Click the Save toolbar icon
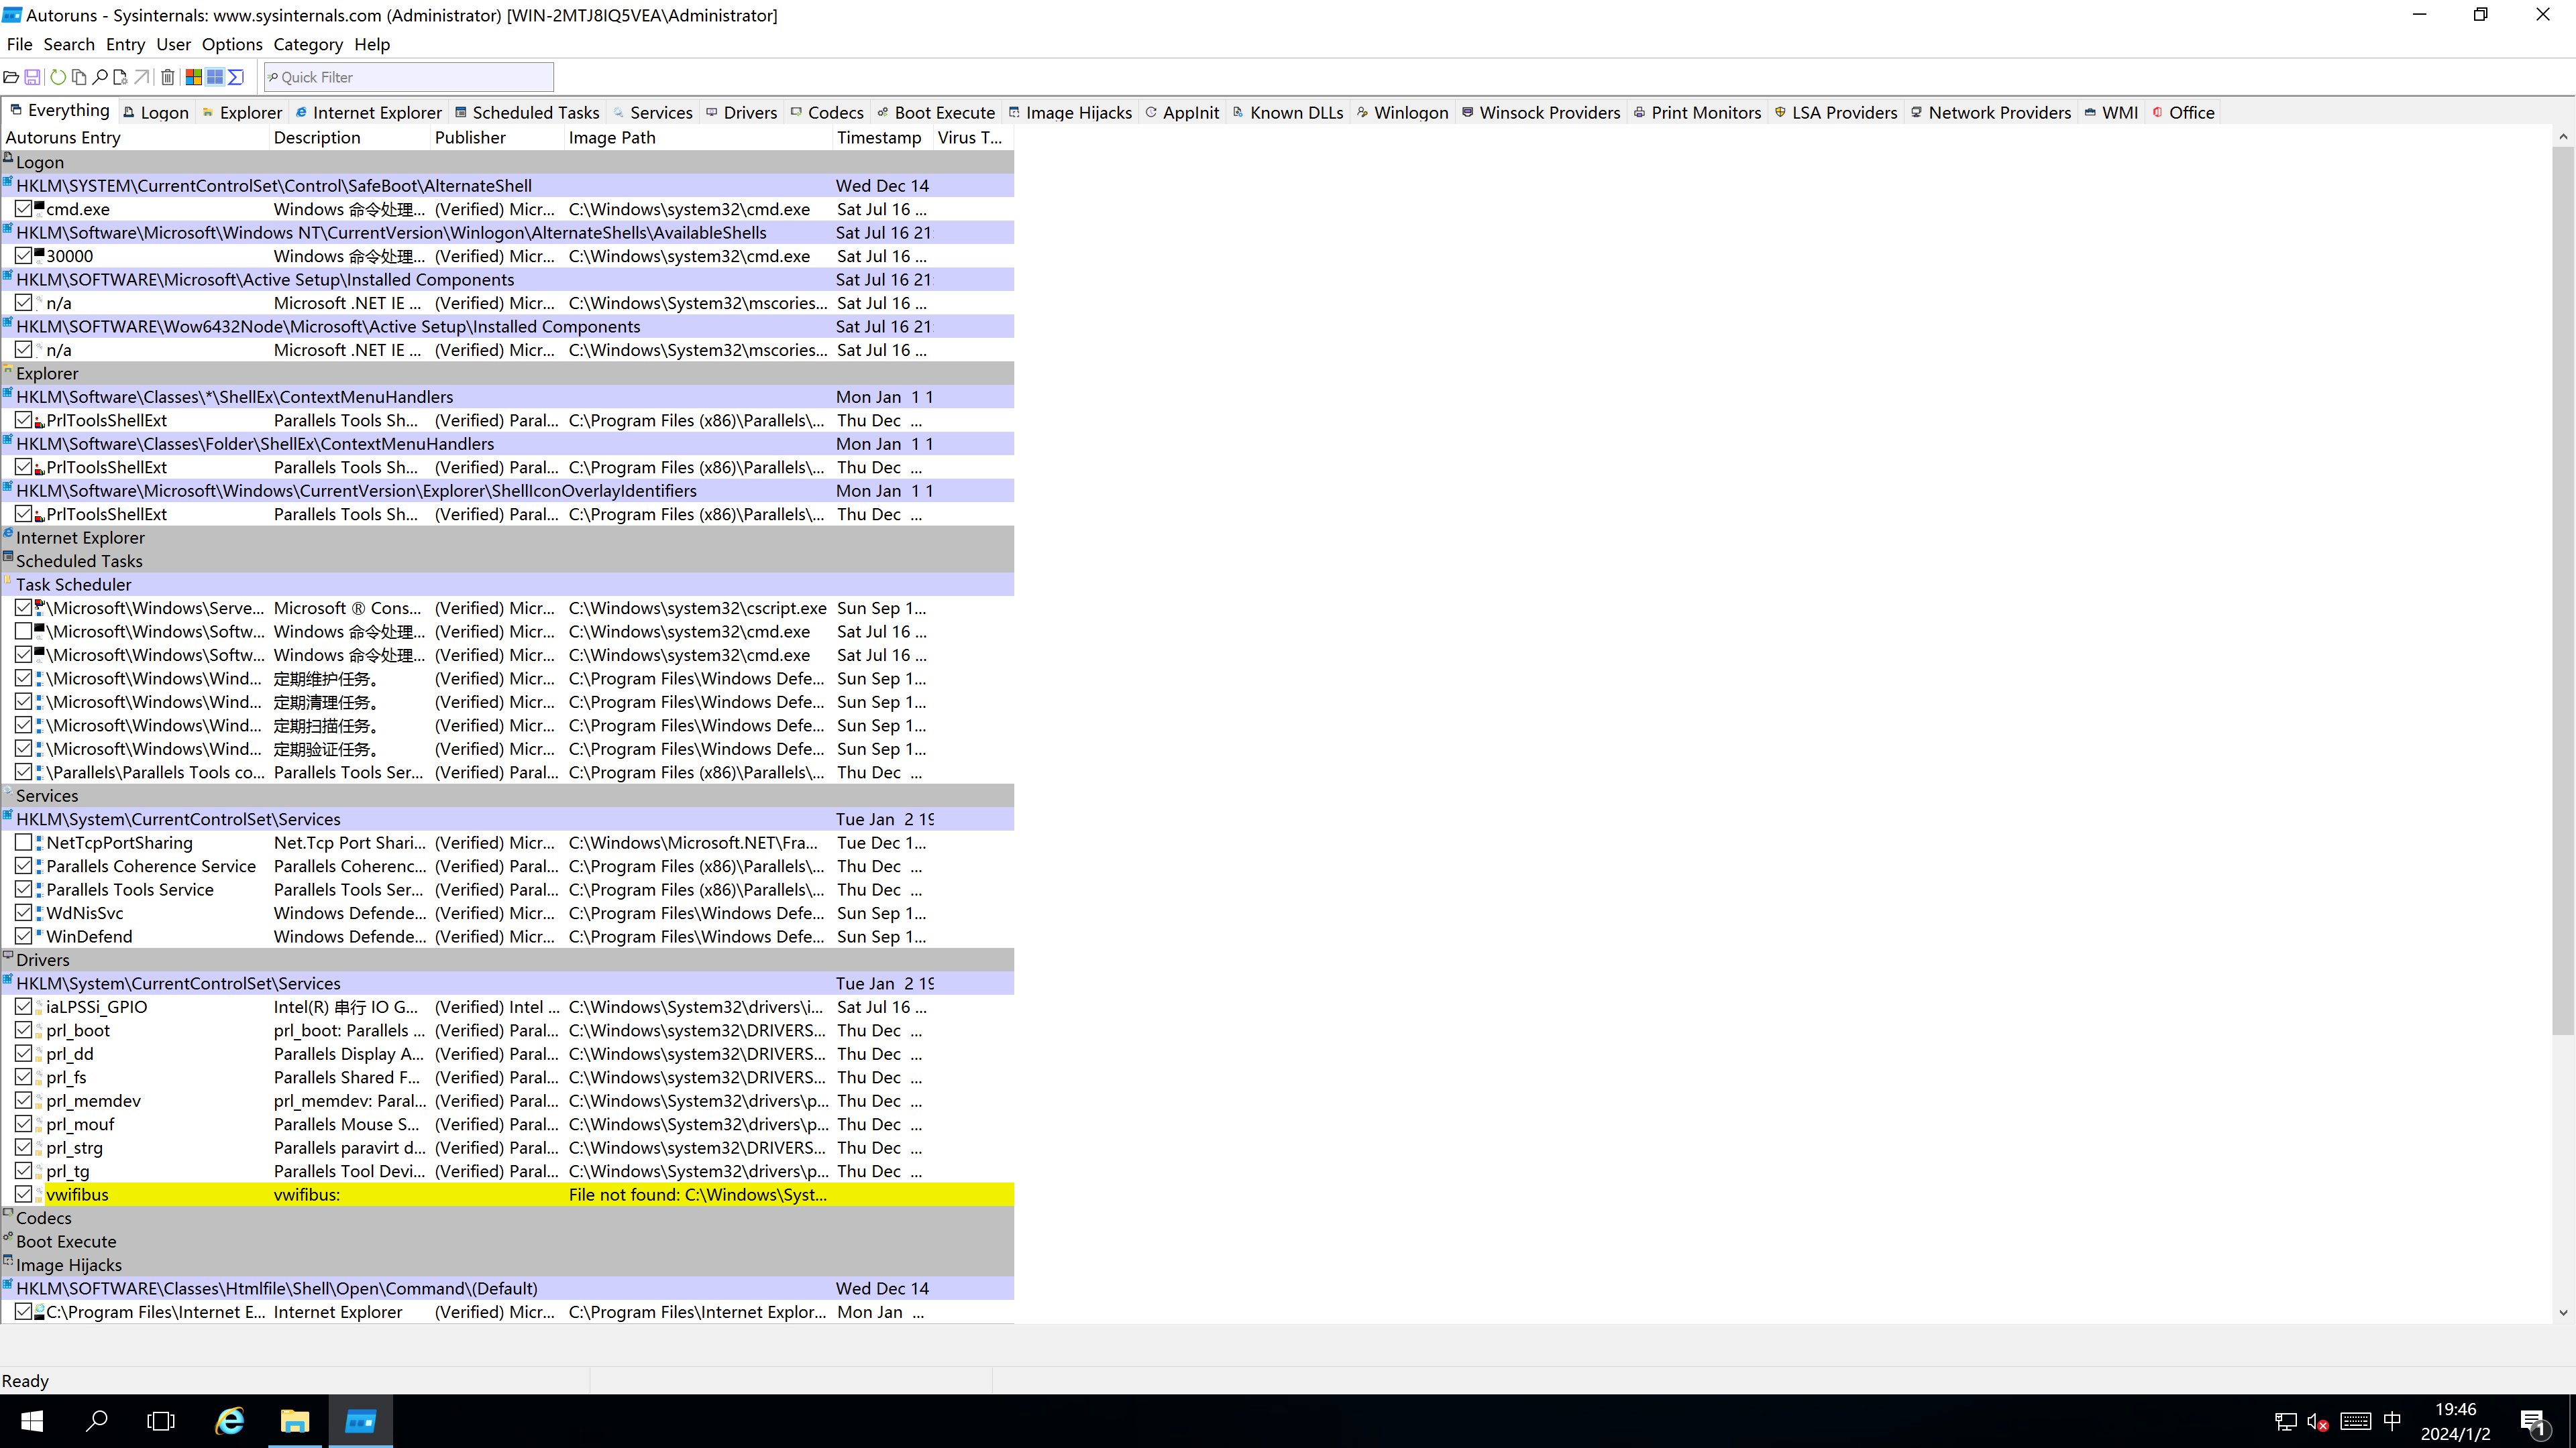Screen dimensions: 2576x1448 coord(32,77)
